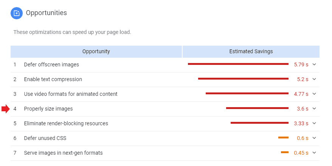Click the red arrow pointing at row 4
332x166 pixels.
pos(6,109)
